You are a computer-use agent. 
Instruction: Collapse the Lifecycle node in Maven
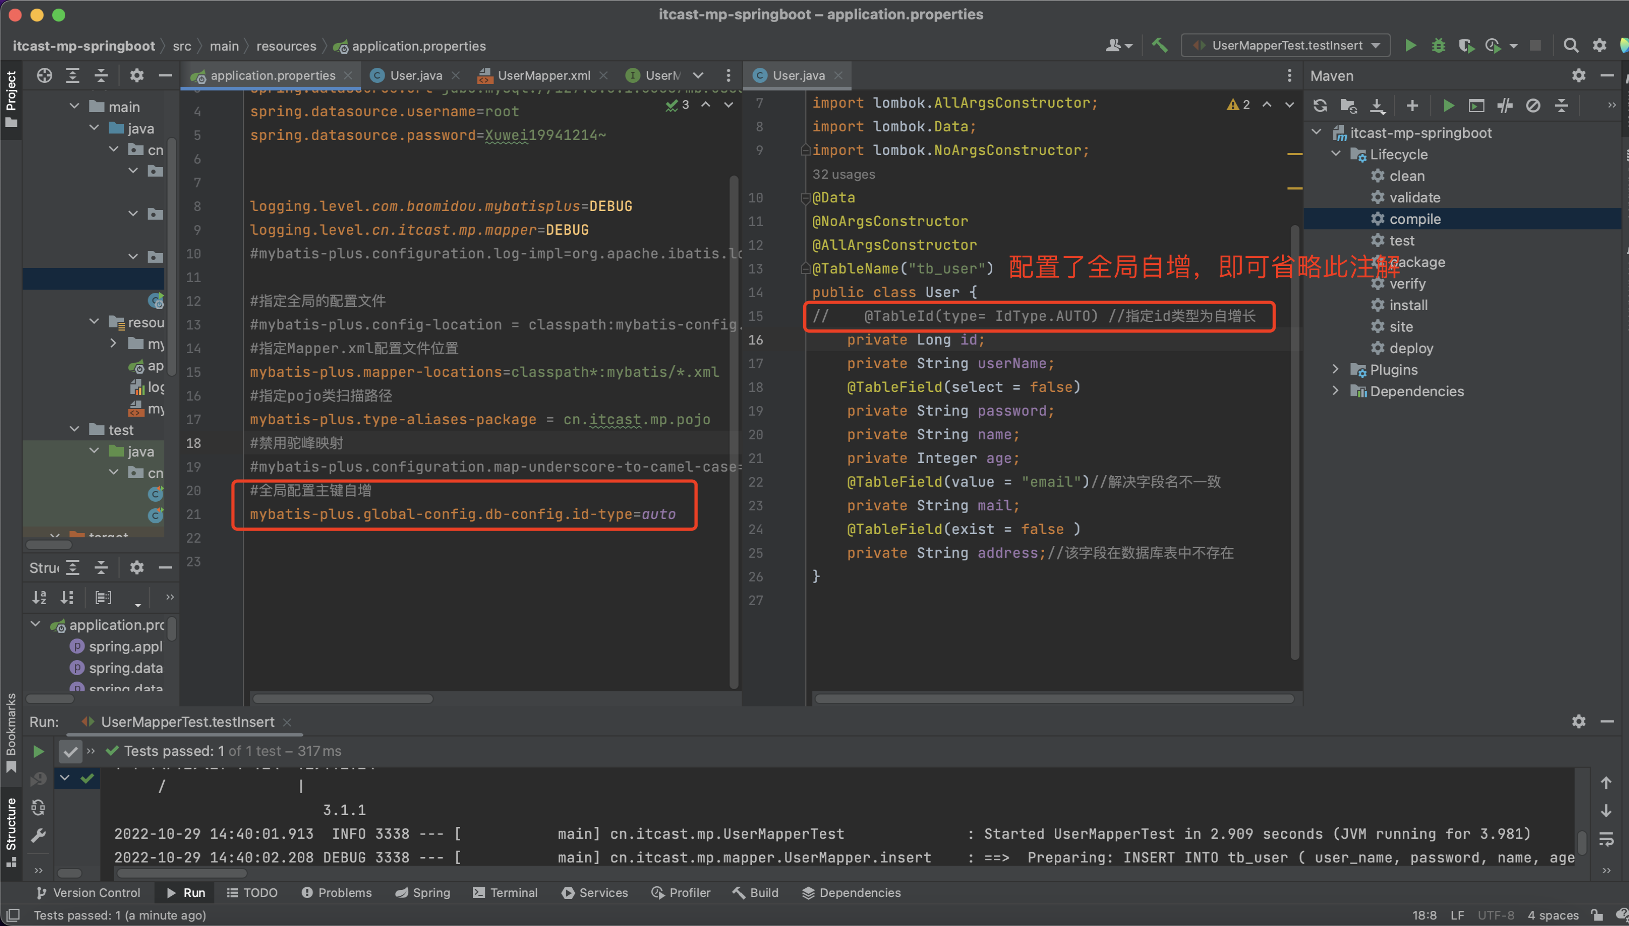point(1335,155)
